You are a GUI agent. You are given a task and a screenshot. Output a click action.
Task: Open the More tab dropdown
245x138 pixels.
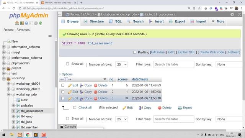coord(218,21)
